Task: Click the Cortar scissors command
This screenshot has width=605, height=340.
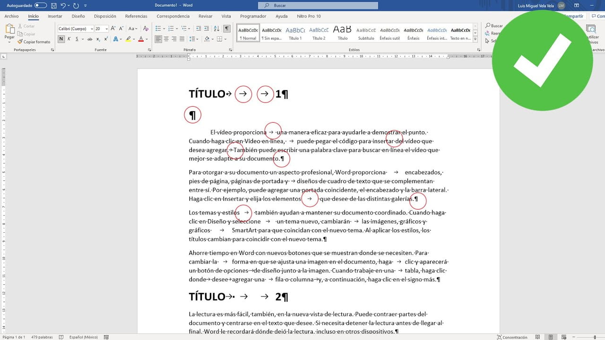Action: 26,26
